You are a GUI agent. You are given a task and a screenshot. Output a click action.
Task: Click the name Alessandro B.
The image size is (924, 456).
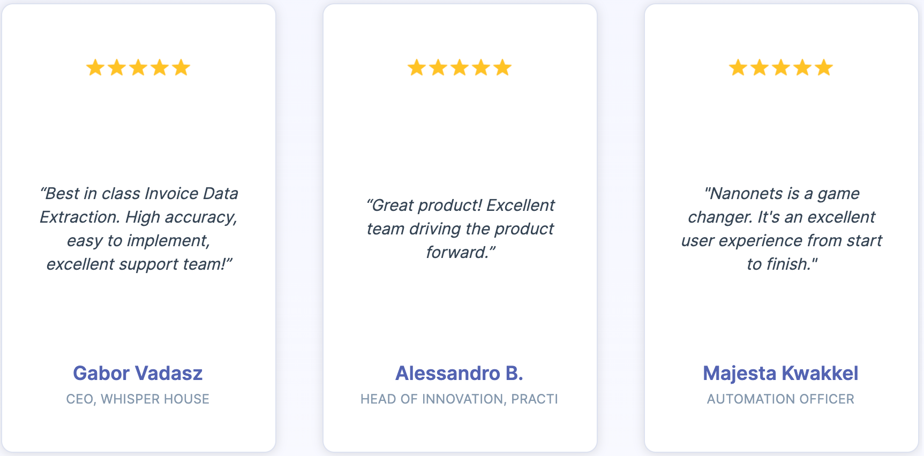click(x=459, y=373)
